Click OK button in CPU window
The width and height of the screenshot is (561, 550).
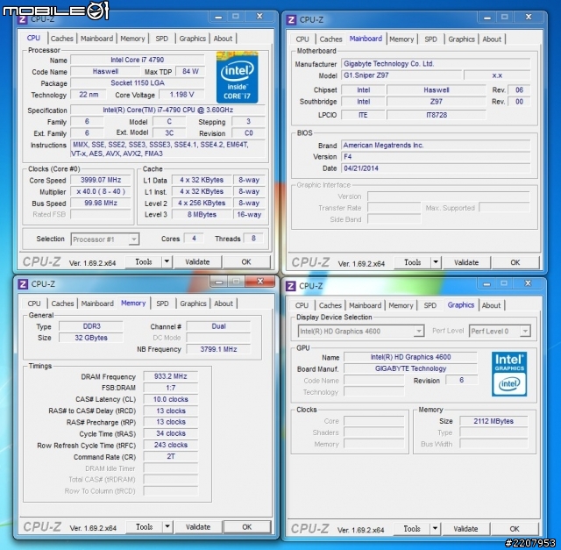[x=246, y=261]
